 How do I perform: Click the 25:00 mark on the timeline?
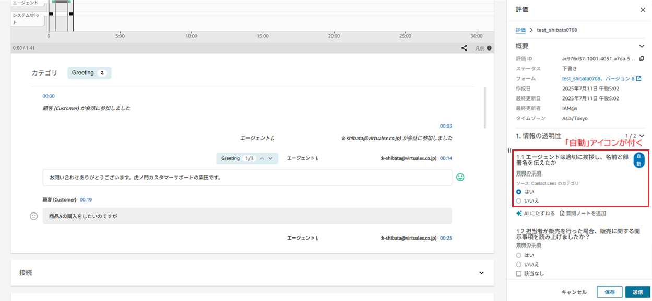point(405,36)
